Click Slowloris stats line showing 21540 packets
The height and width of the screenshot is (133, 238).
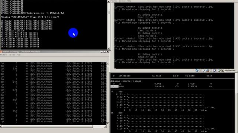pos(164,59)
